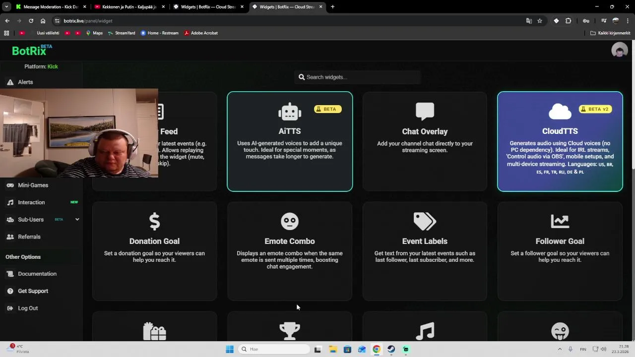635x357 pixels.
Task: Expand the Sub-Users sidebar chevron
Action: click(x=77, y=219)
